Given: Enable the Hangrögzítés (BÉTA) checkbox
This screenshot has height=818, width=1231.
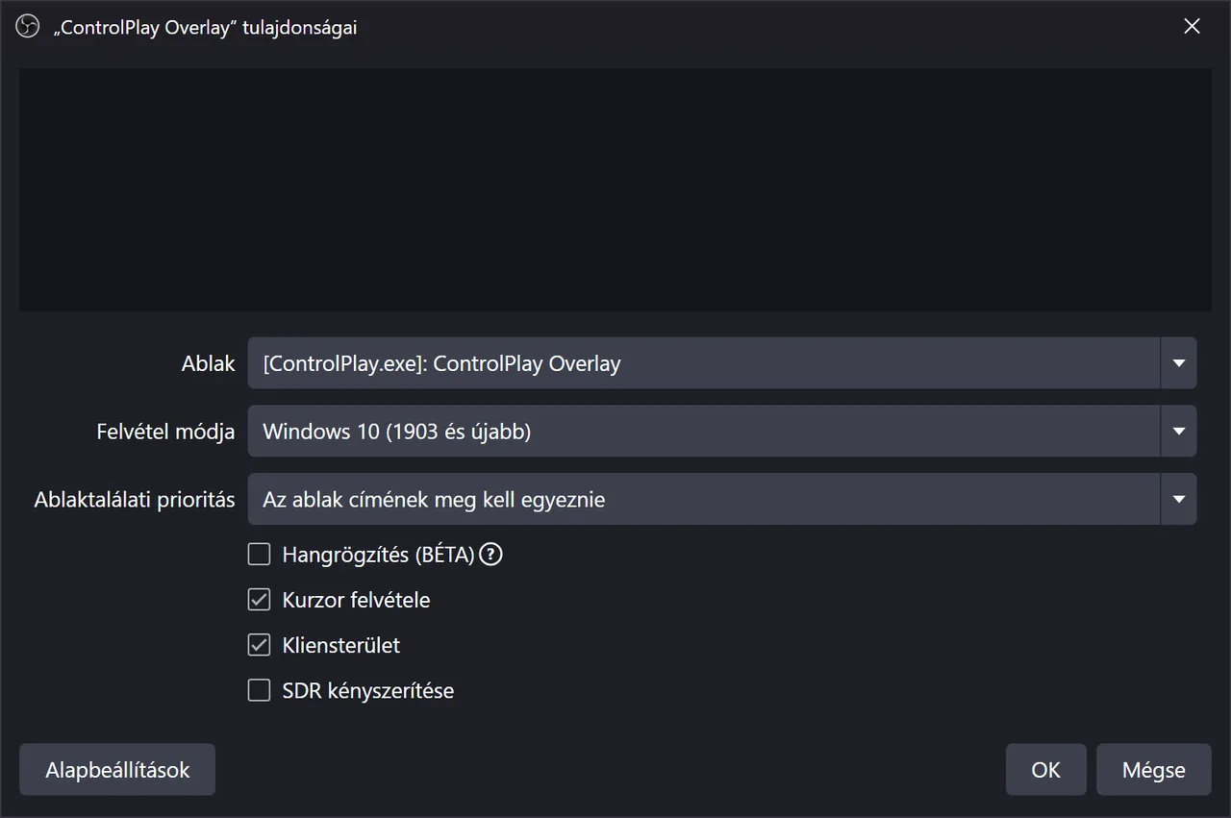Looking at the screenshot, I should tap(259, 555).
